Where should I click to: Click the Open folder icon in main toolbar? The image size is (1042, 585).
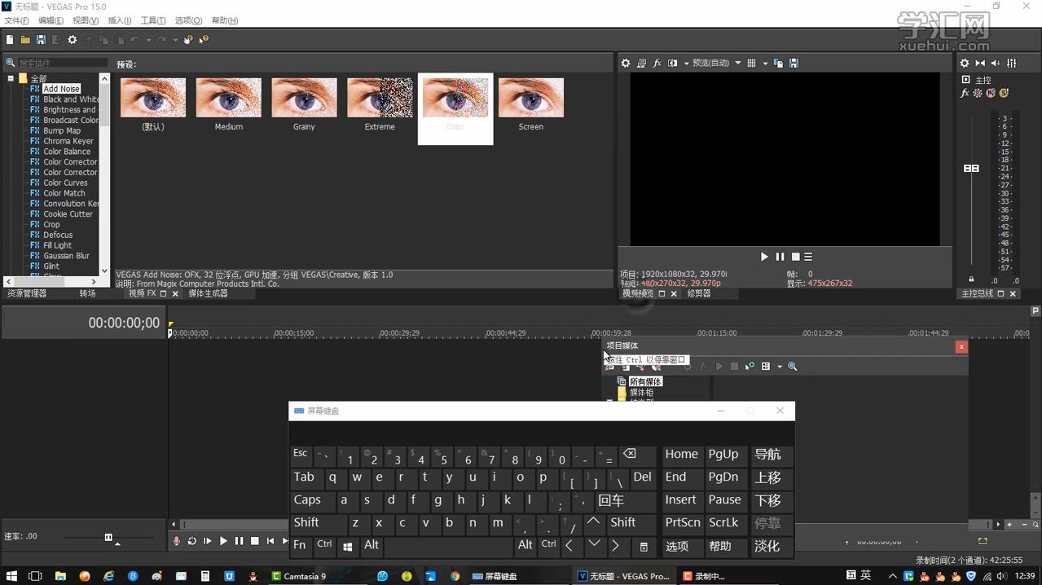25,40
